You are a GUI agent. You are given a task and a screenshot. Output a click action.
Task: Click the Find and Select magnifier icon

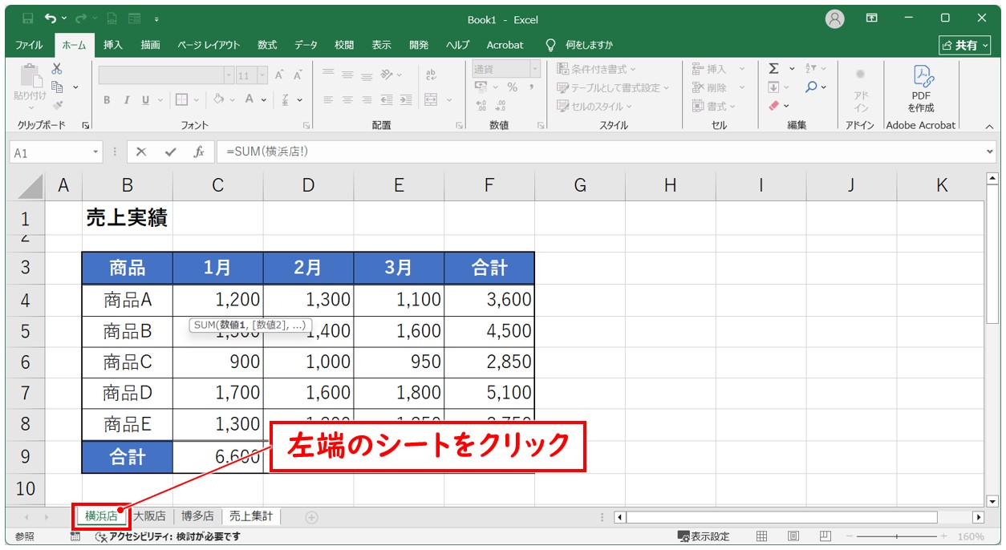812,87
